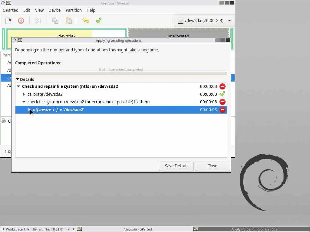Open the Device menu
Screen dimensions: 310x232
54,10
